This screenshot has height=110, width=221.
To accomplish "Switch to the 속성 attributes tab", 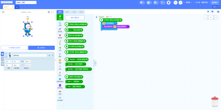I will click(x=81, y=12).
